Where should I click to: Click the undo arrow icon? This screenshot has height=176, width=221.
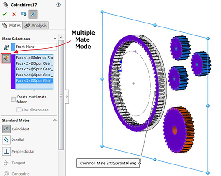pos(23,14)
